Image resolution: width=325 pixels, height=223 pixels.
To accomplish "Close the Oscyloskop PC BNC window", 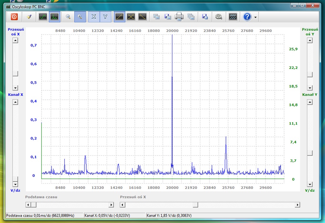I will click(x=313, y=5).
